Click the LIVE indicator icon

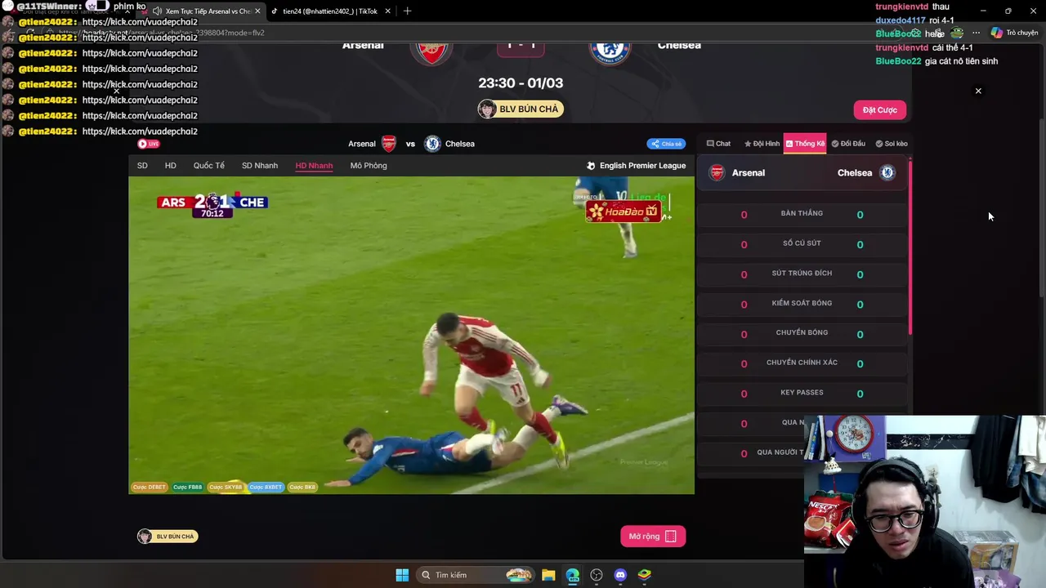(148, 144)
